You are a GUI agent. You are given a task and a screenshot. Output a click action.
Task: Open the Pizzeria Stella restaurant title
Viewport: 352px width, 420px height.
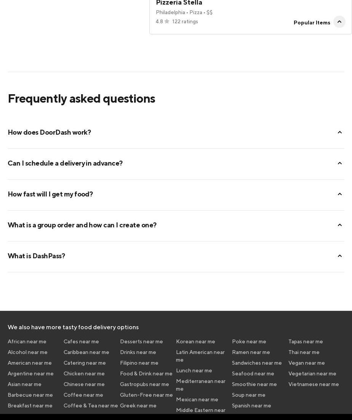[179, 3]
